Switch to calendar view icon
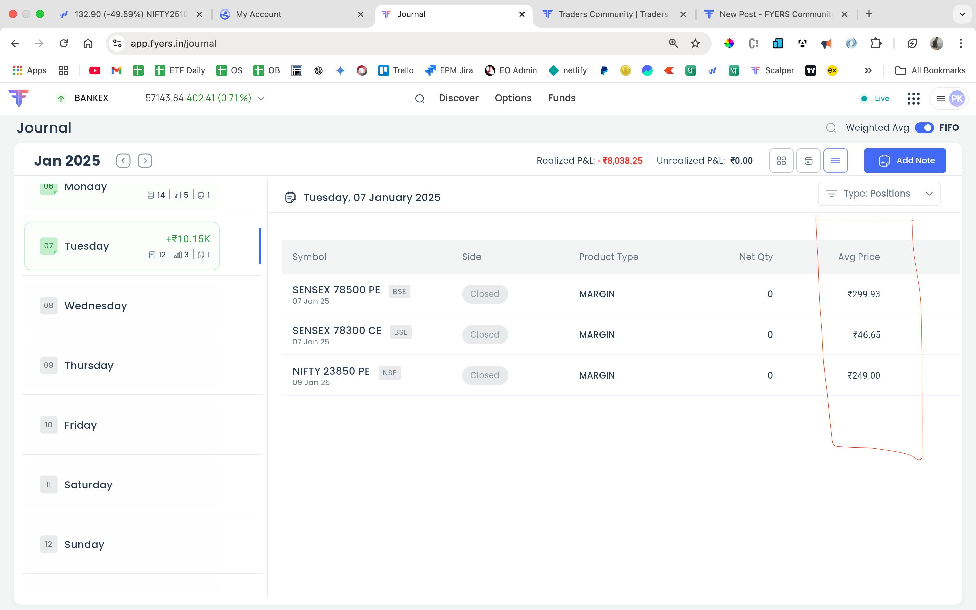976x610 pixels. (x=808, y=161)
